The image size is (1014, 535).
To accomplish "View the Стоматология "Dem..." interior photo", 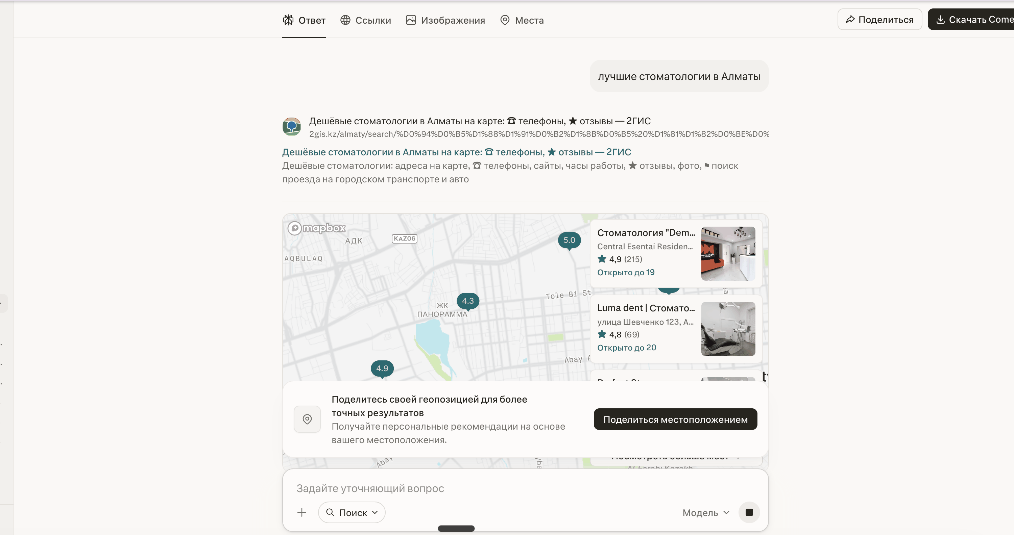I will coord(728,253).
